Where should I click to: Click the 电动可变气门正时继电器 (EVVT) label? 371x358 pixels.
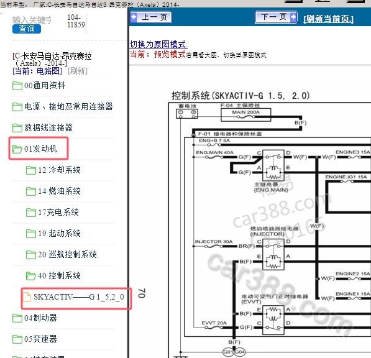(275, 299)
